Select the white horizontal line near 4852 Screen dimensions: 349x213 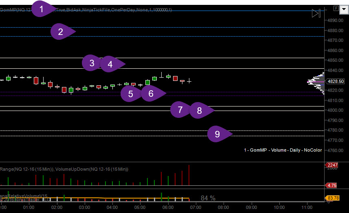pyautogui.click(x=162, y=58)
